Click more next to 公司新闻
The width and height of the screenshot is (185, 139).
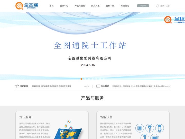87,86
